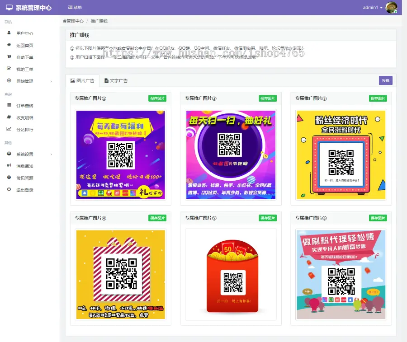The image size is (407, 342).
Task: Save image for 专属推广图片①
Action: [157, 98]
